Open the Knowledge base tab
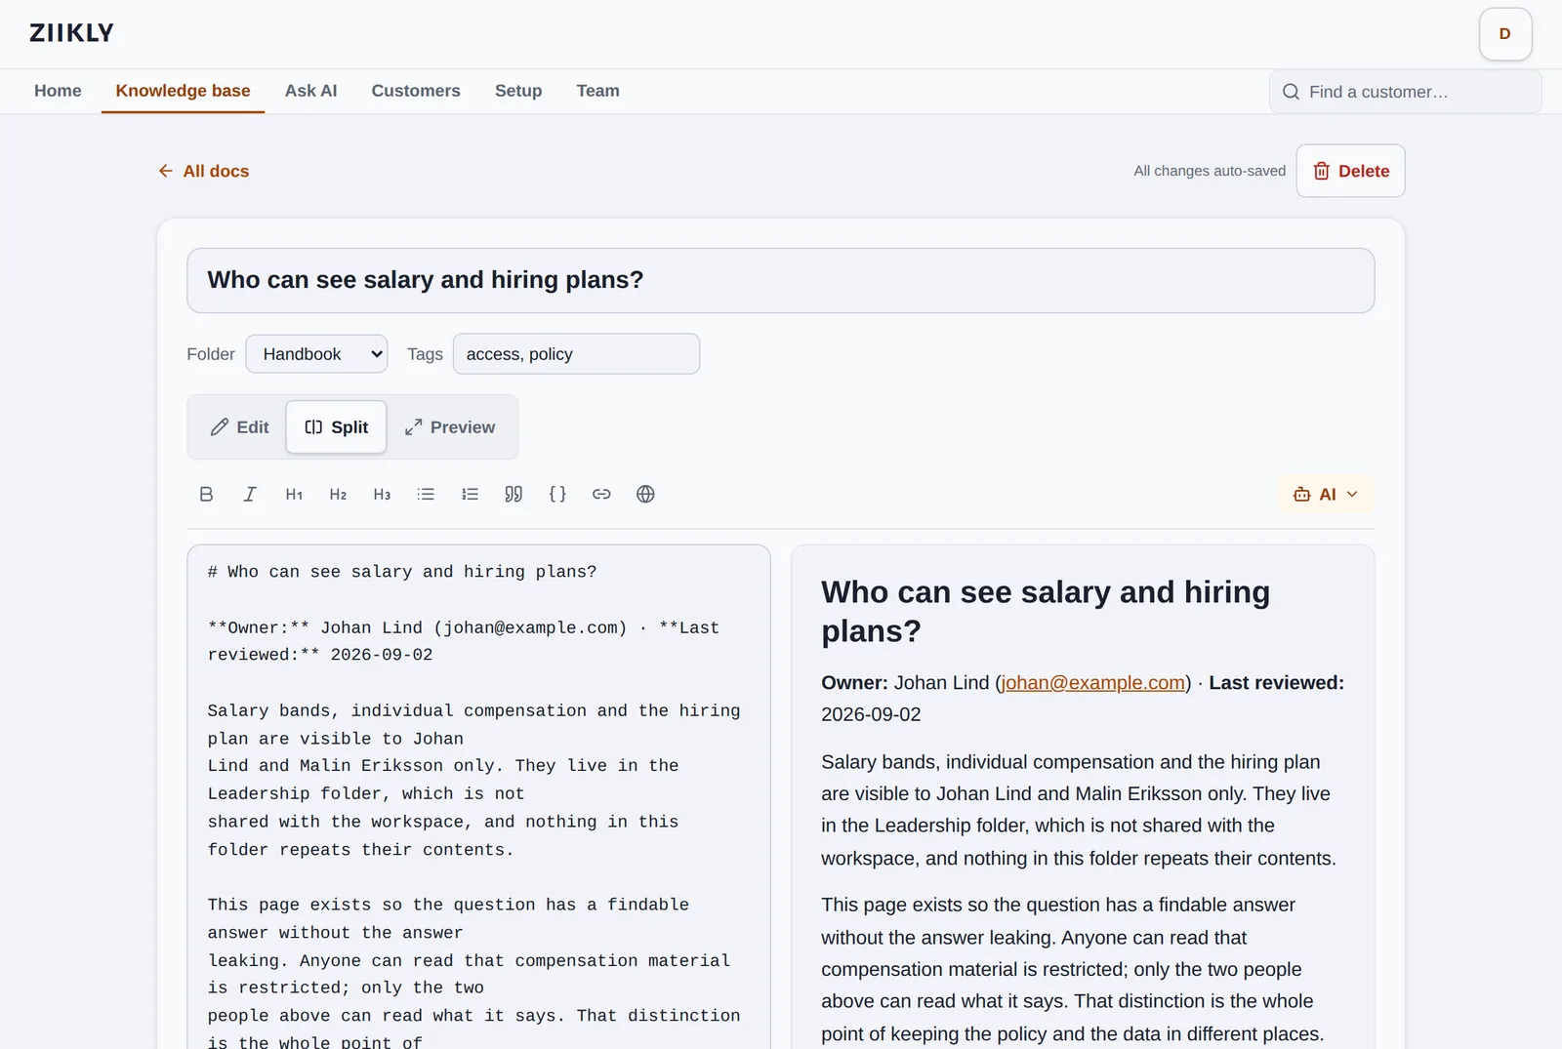The image size is (1562, 1049). [183, 91]
